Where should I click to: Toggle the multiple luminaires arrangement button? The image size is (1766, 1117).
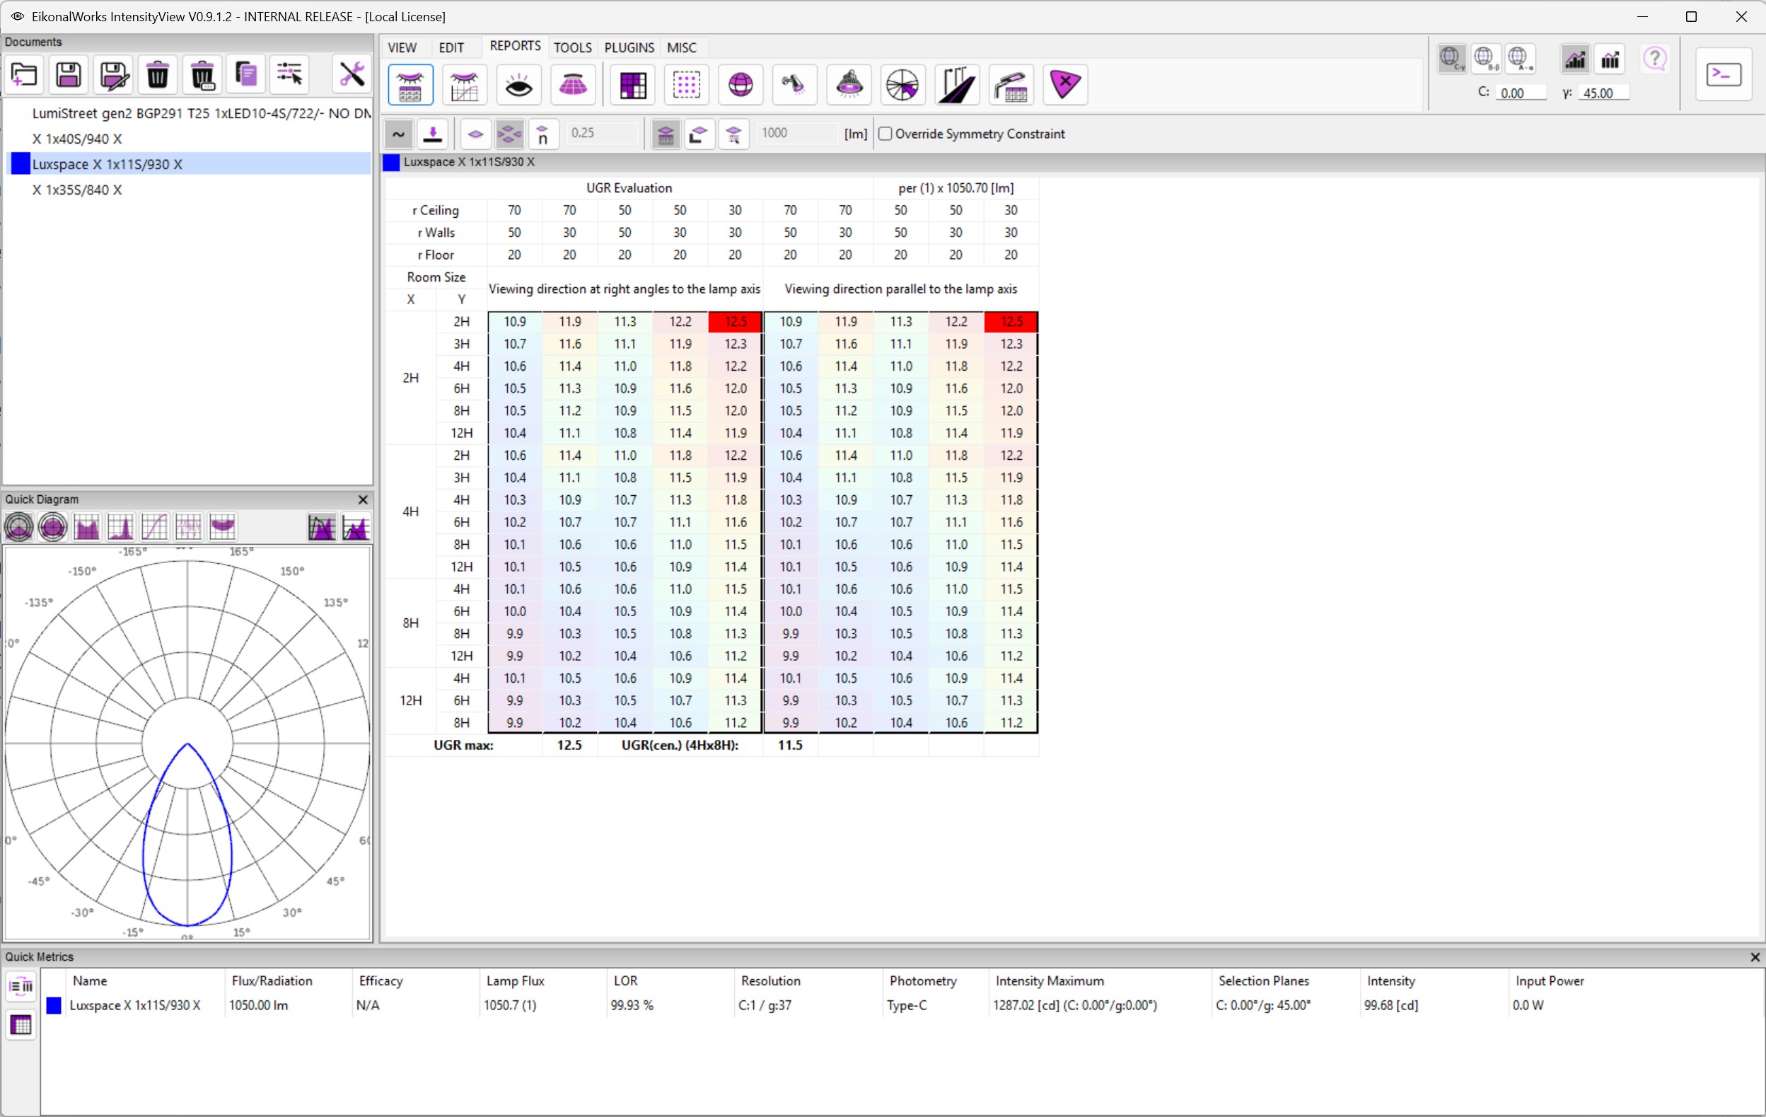(x=509, y=134)
